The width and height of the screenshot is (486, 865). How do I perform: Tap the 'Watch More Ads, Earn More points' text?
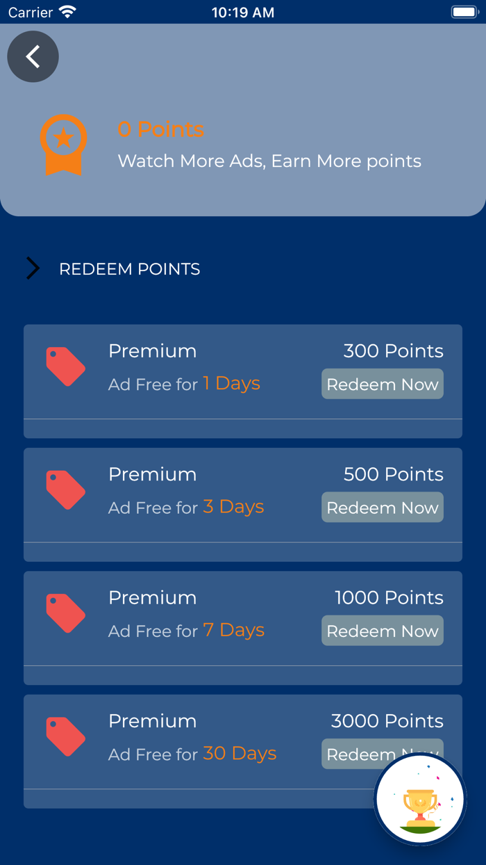(x=269, y=161)
